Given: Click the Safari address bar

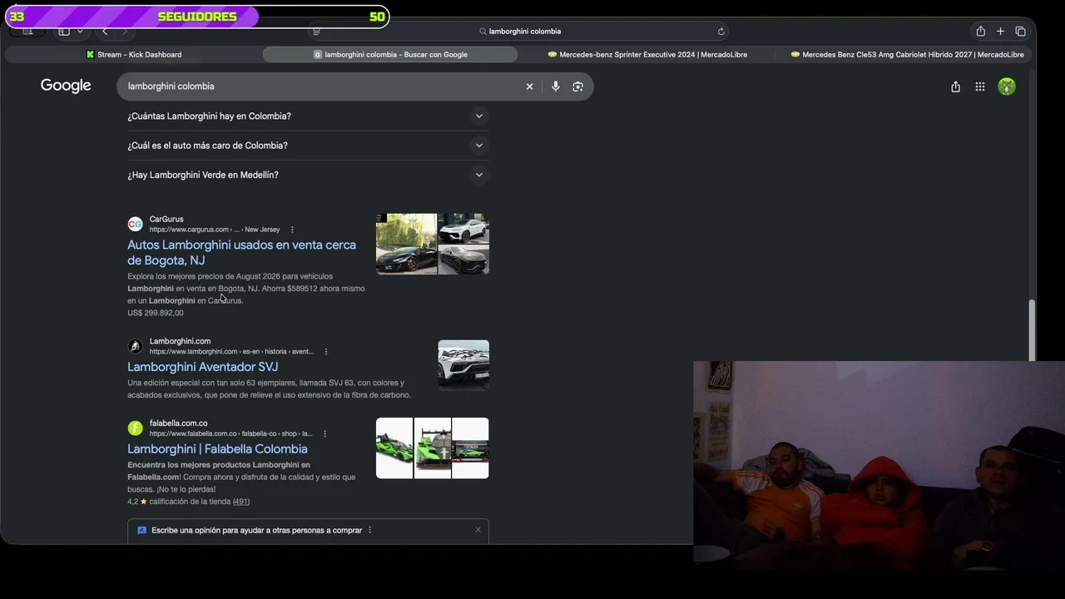Looking at the screenshot, I should 519,32.
